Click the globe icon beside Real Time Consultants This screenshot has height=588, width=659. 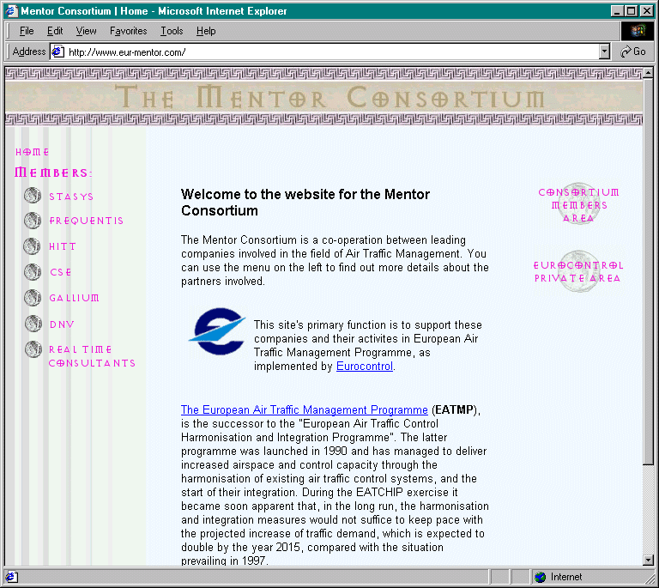(x=33, y=349)
